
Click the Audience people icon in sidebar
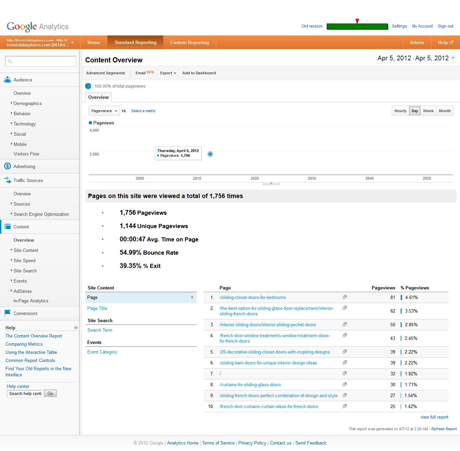(7, 80)
